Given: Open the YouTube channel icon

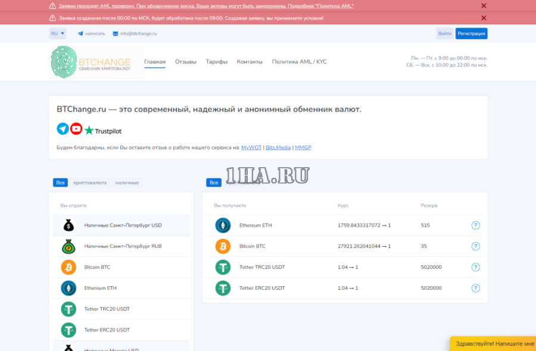Looking at the screenshot, I should click(76, 129).
